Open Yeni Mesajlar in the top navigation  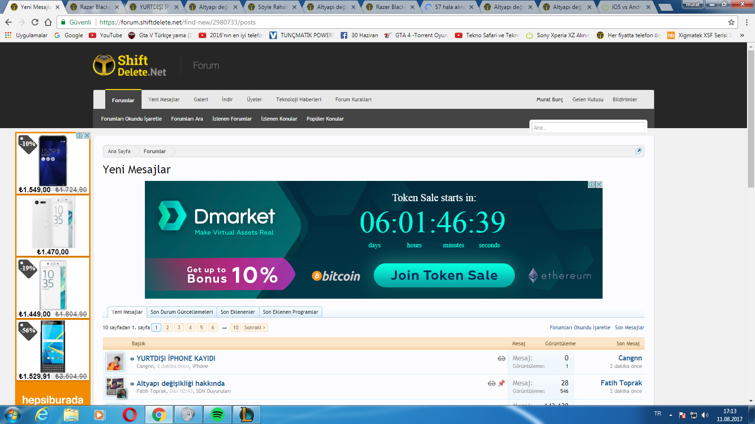(x=164, y=99)
